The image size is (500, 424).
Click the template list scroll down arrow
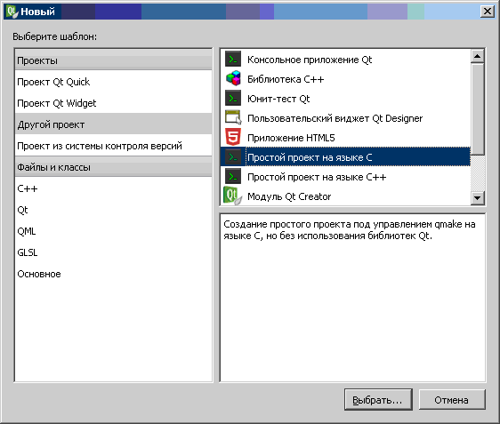pos(478,198)
